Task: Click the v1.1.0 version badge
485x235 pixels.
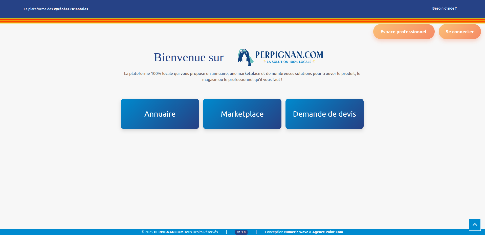Action: pos(241,232)
